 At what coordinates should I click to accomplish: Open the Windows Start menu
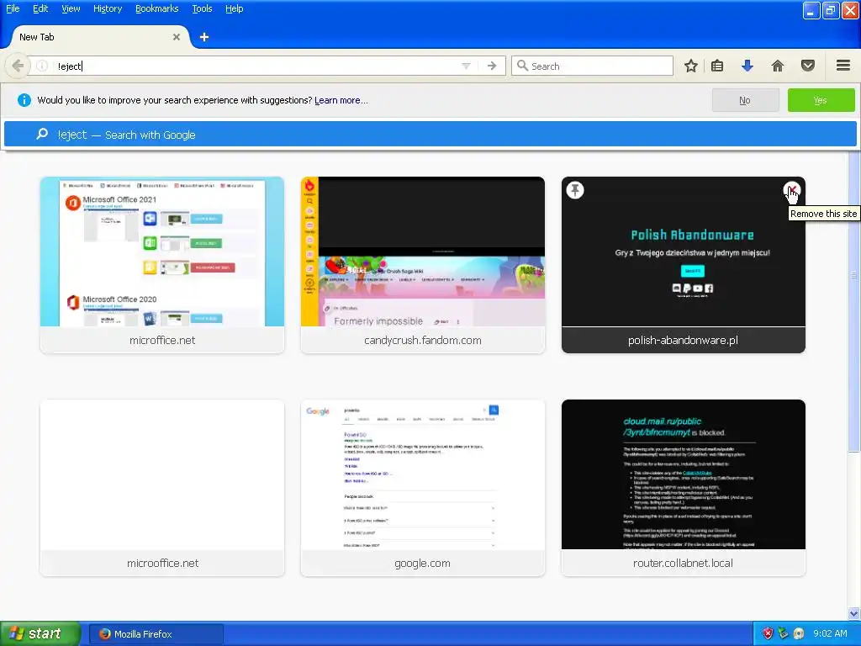(x=40, y=634)
